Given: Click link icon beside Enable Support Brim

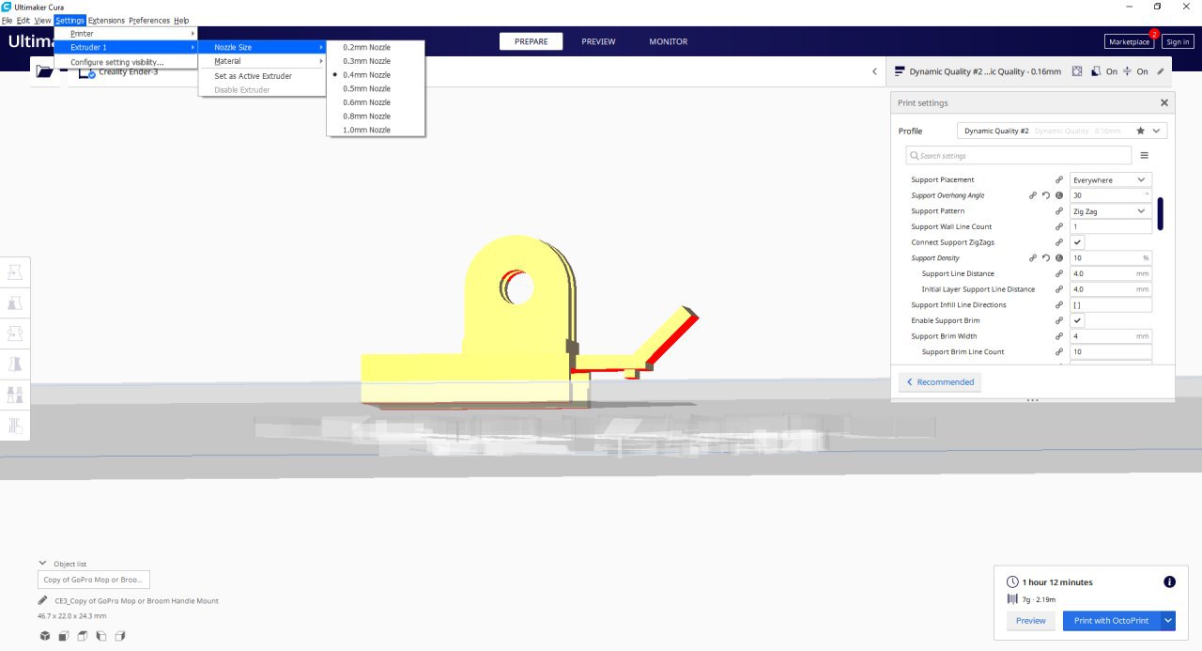Looking at the screenshot, I should (x=1058, y=320).
